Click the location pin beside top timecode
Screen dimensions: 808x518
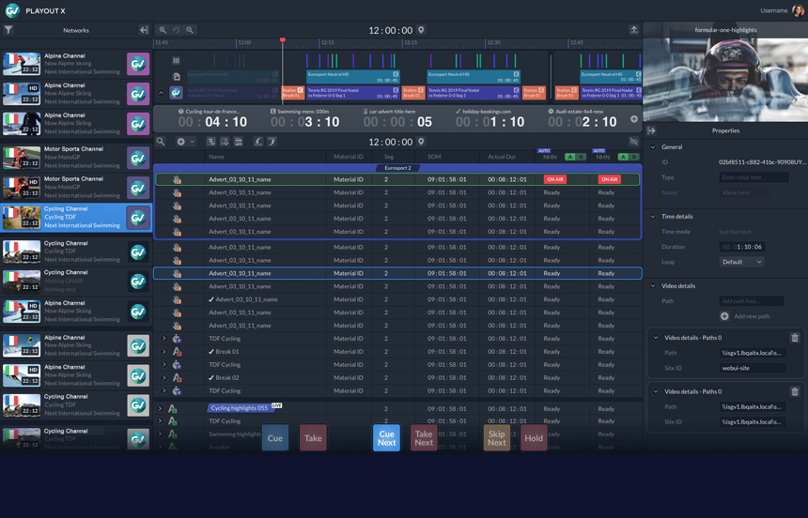tap(421, 30)
